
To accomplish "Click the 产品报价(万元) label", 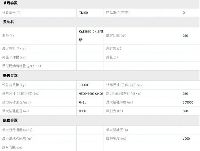I will [118, 13].
